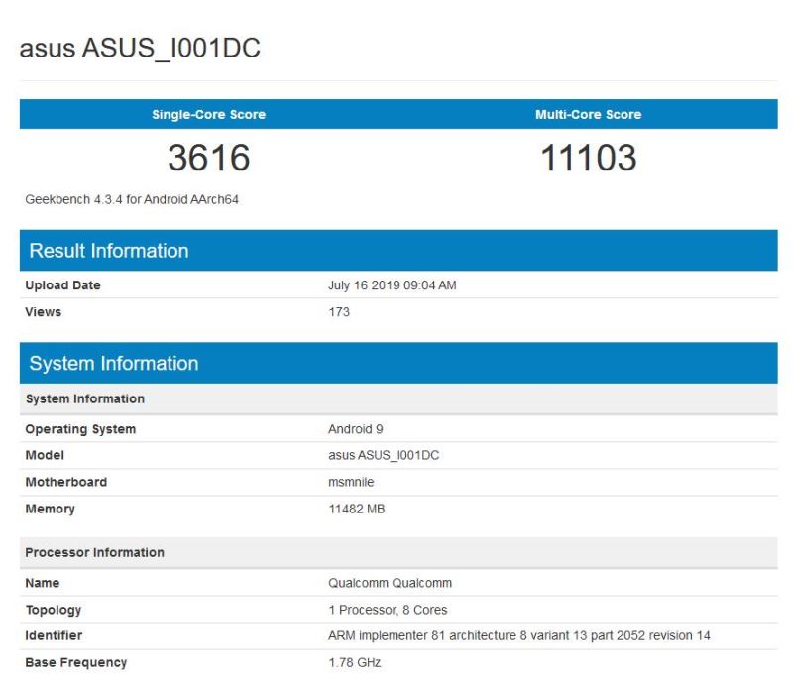Click the Result Information blue section header
Screen dimensions: 793x682
tap(109, 251)
